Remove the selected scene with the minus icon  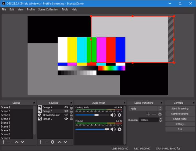[x=9, y=142]
